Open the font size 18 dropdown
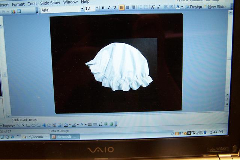 pyautogui.click(x=97, y=8)
